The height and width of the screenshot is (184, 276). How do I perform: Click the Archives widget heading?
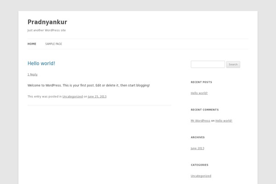(x=198, y=138)
